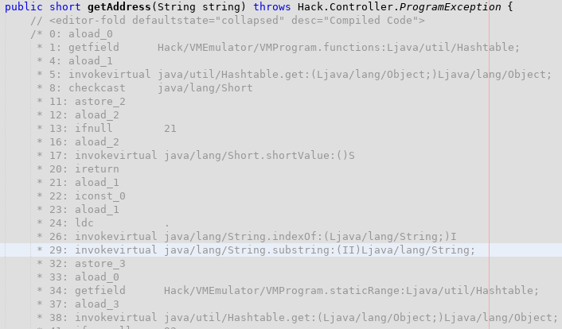Click the '20: ireturn' line
The image size is (562, 329).
click(x=78, y=169)
